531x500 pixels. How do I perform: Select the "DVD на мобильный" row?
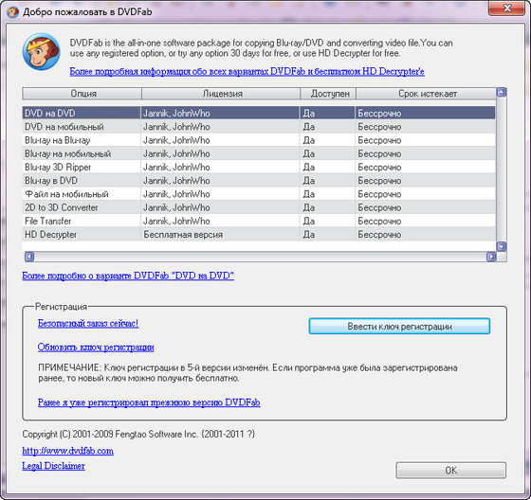tap(259, 127)
